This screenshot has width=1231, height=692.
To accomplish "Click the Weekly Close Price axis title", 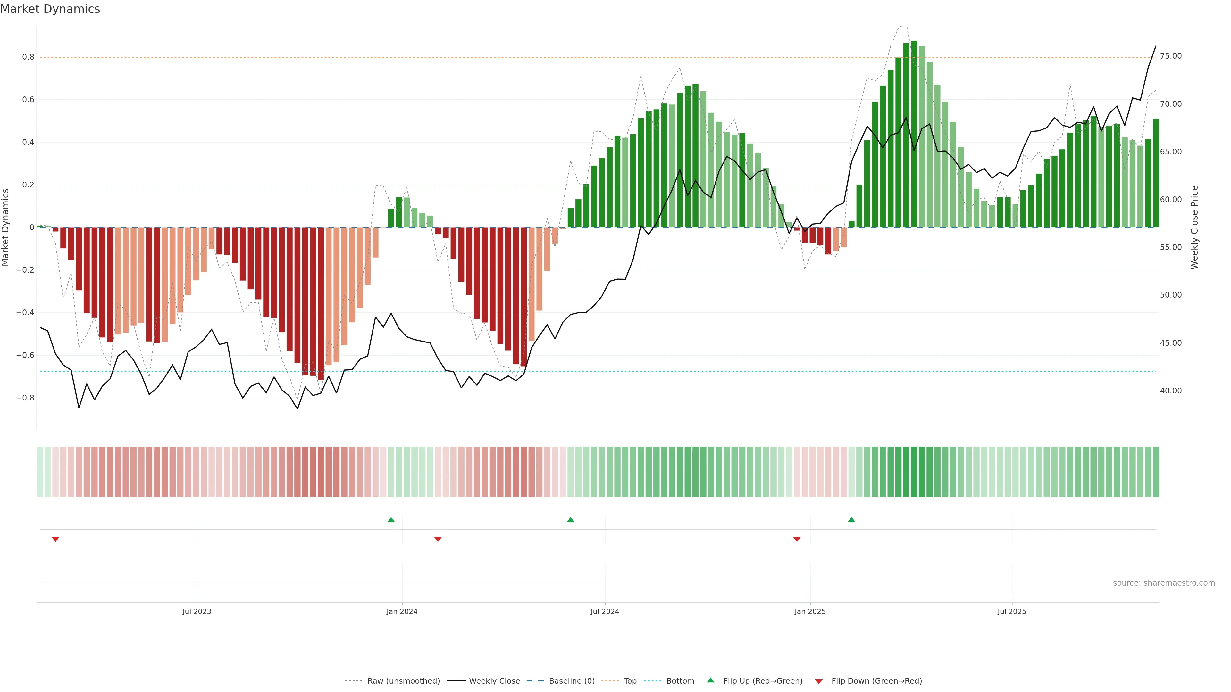I will [1194, 227].
